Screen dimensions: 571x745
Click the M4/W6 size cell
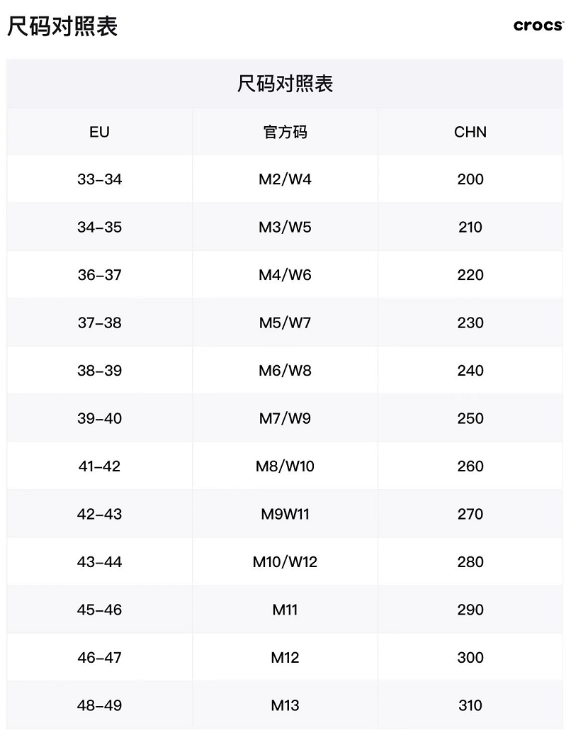pos(285,275)
